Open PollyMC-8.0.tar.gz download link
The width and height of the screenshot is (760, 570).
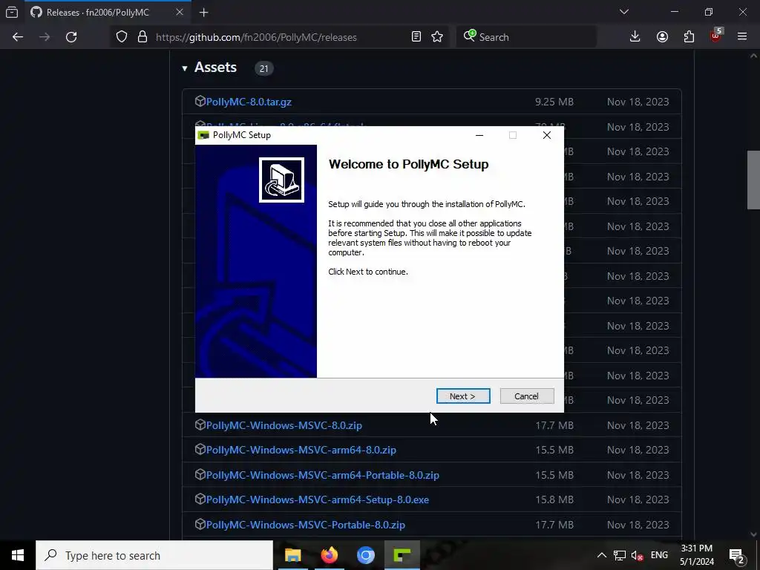(249, 102)
